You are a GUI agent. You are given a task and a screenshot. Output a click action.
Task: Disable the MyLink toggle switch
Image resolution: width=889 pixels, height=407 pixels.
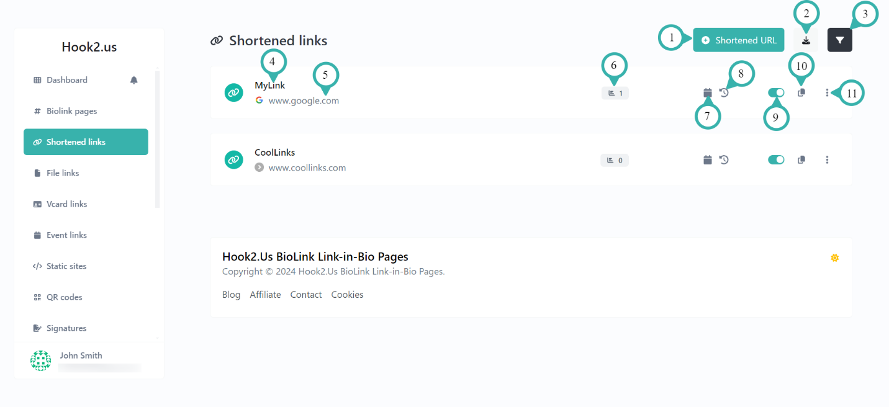(x=776, y=92)
